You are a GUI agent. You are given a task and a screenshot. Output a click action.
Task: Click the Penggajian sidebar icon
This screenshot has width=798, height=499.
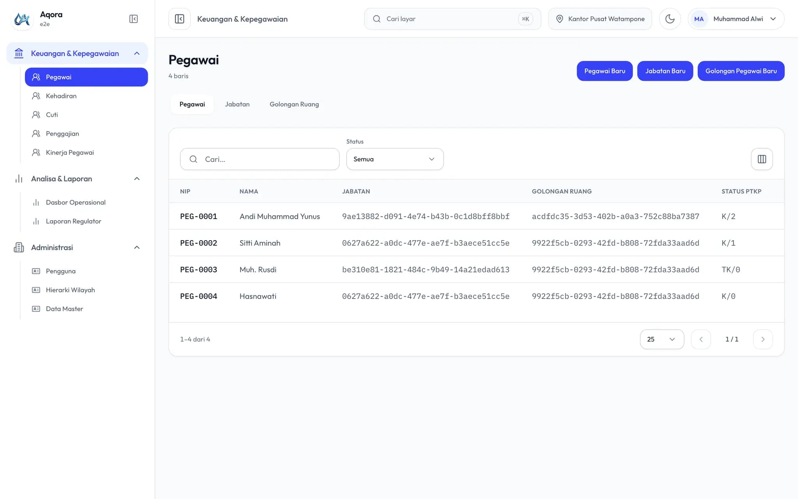click(36, 134)
